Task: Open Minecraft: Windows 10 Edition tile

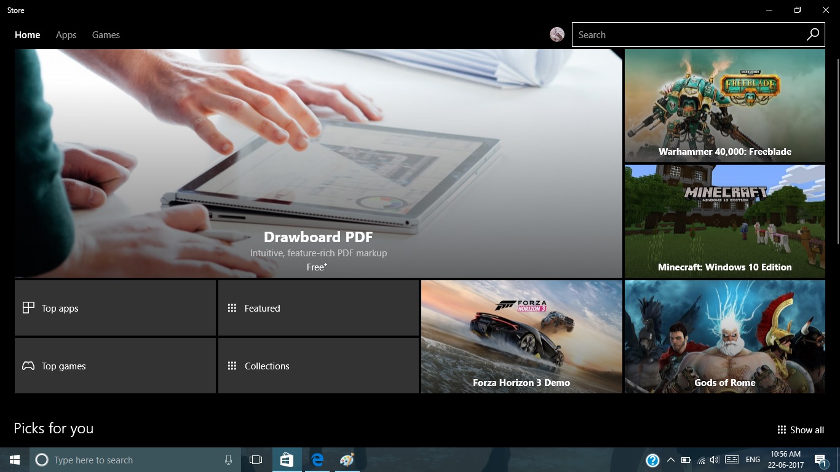Action: coord(725,221)
